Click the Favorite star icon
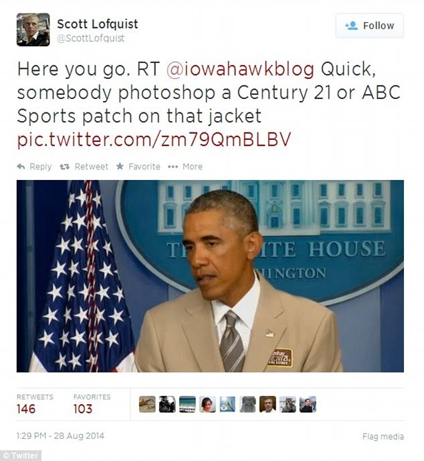This screenshot has width=424, height=461. point(120,167)
